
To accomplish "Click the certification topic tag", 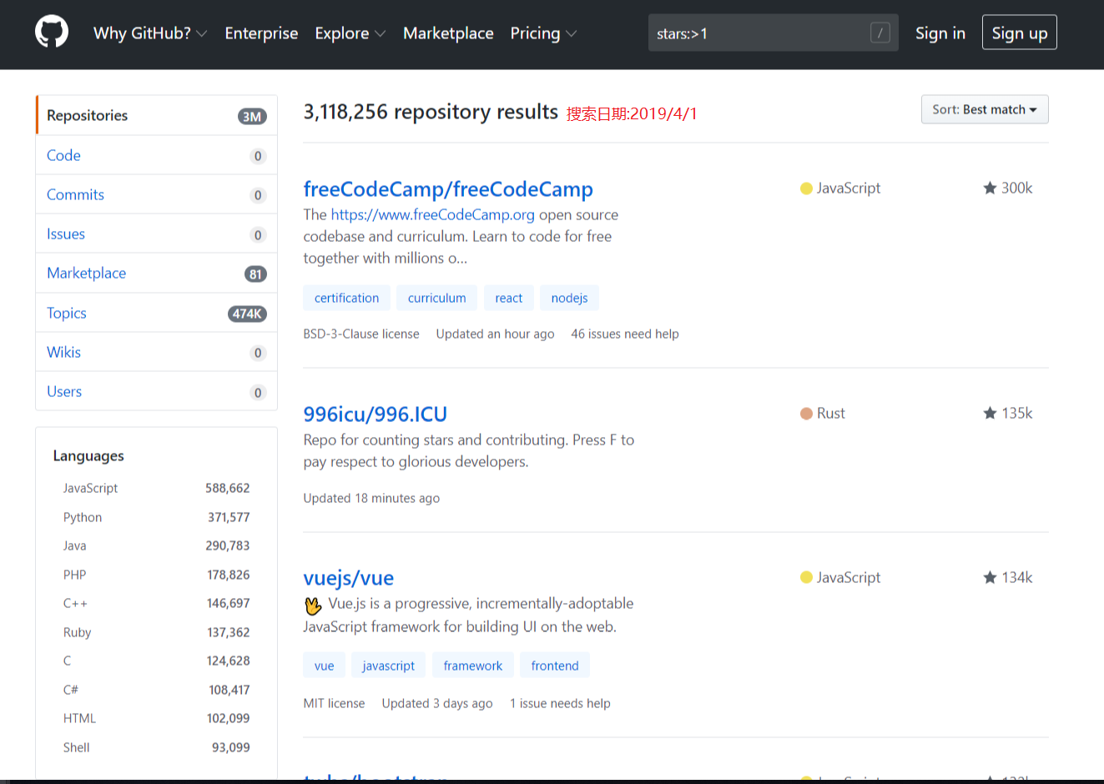I will pos(346,298).
